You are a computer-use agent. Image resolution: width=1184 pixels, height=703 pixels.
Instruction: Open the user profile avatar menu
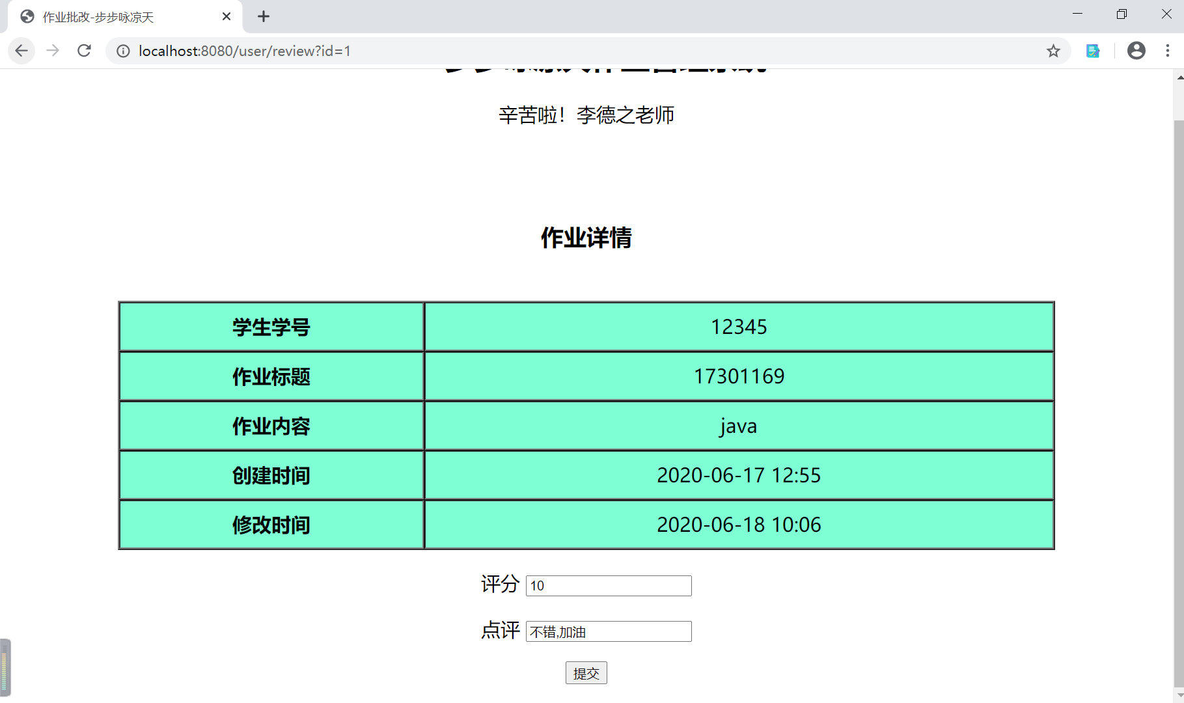(x=1136, y=51)
